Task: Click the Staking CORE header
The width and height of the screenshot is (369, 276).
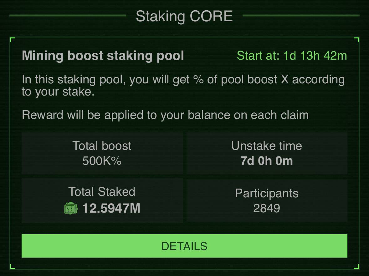Action: click(184, 16)
